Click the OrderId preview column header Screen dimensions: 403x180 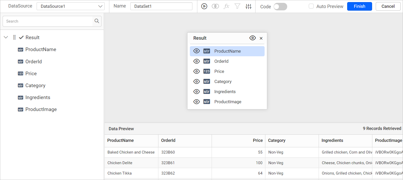click(x=185, y=140)
